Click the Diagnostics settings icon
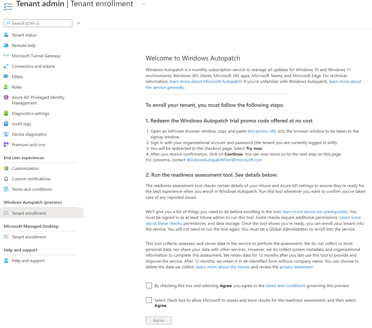Screen dimensions: 372x328 click(6, 113)
